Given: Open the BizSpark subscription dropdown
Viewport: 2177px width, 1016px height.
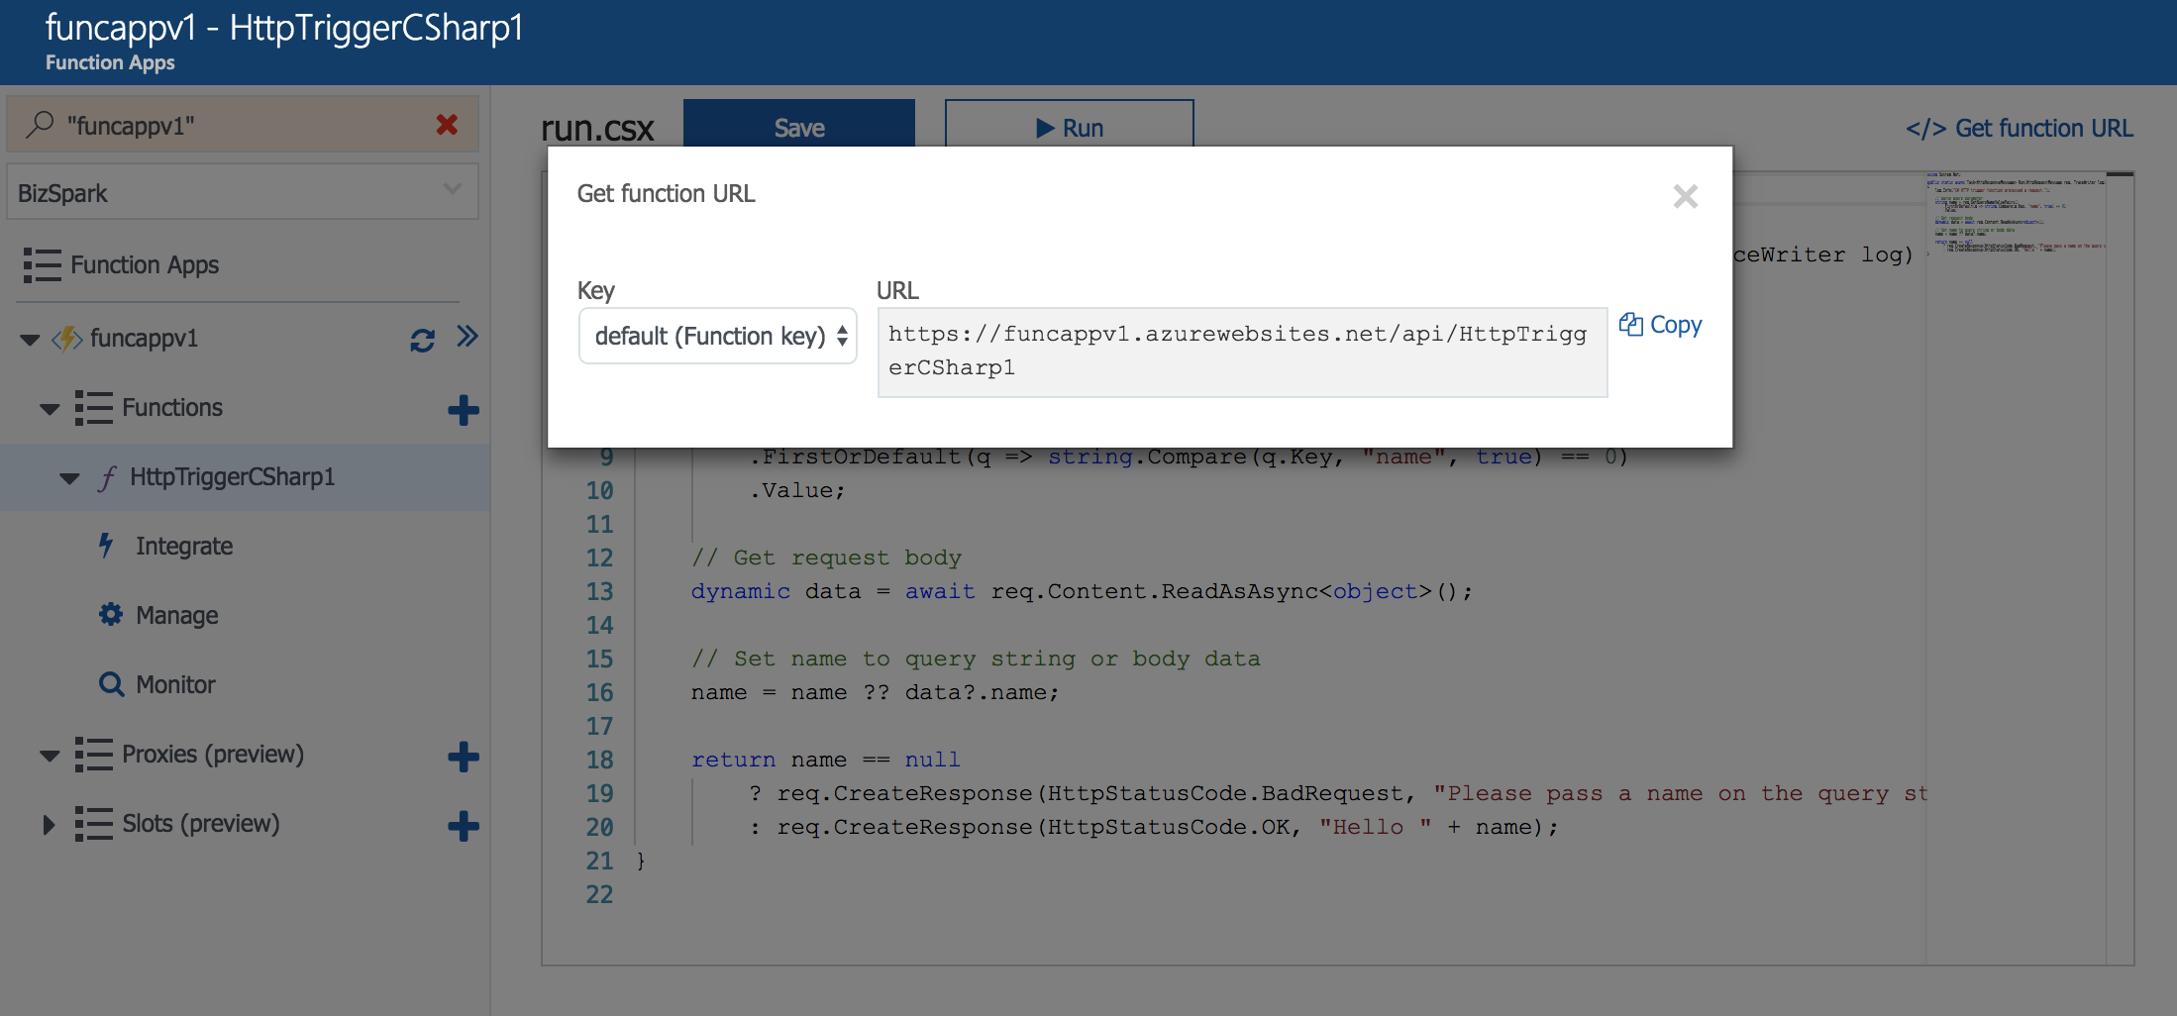Looking at the screenshot, I should [243, 192].
